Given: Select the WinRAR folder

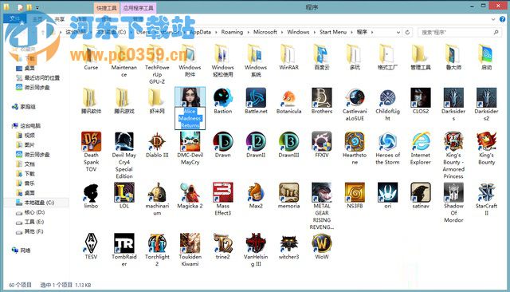Looking at the screenshot, I should [x=288, y=53].
